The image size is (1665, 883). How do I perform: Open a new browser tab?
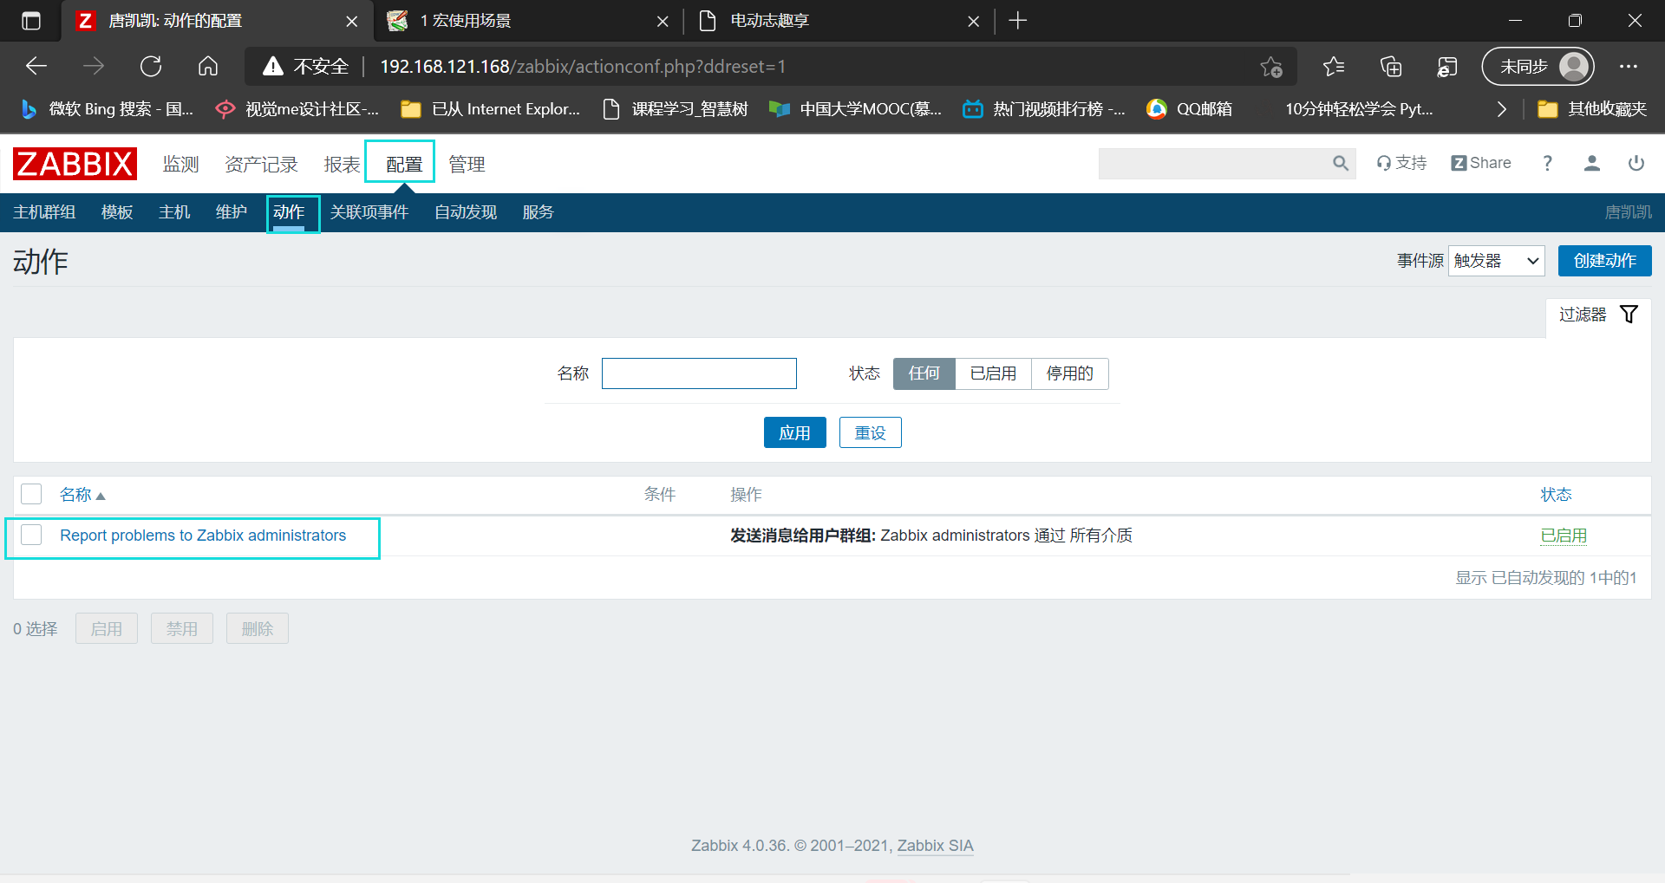coord(1018,21)
